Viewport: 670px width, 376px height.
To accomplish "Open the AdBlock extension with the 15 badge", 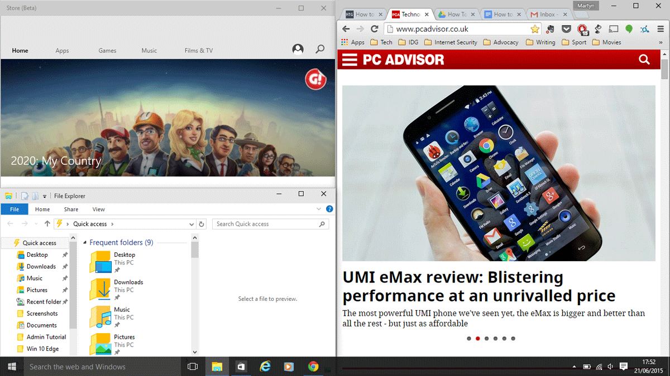I will 582,29.
